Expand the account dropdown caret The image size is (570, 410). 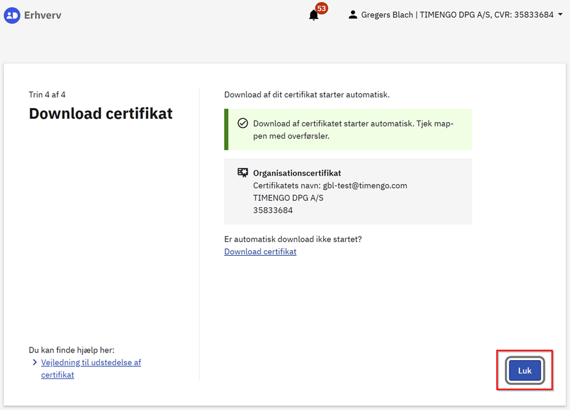560,15
